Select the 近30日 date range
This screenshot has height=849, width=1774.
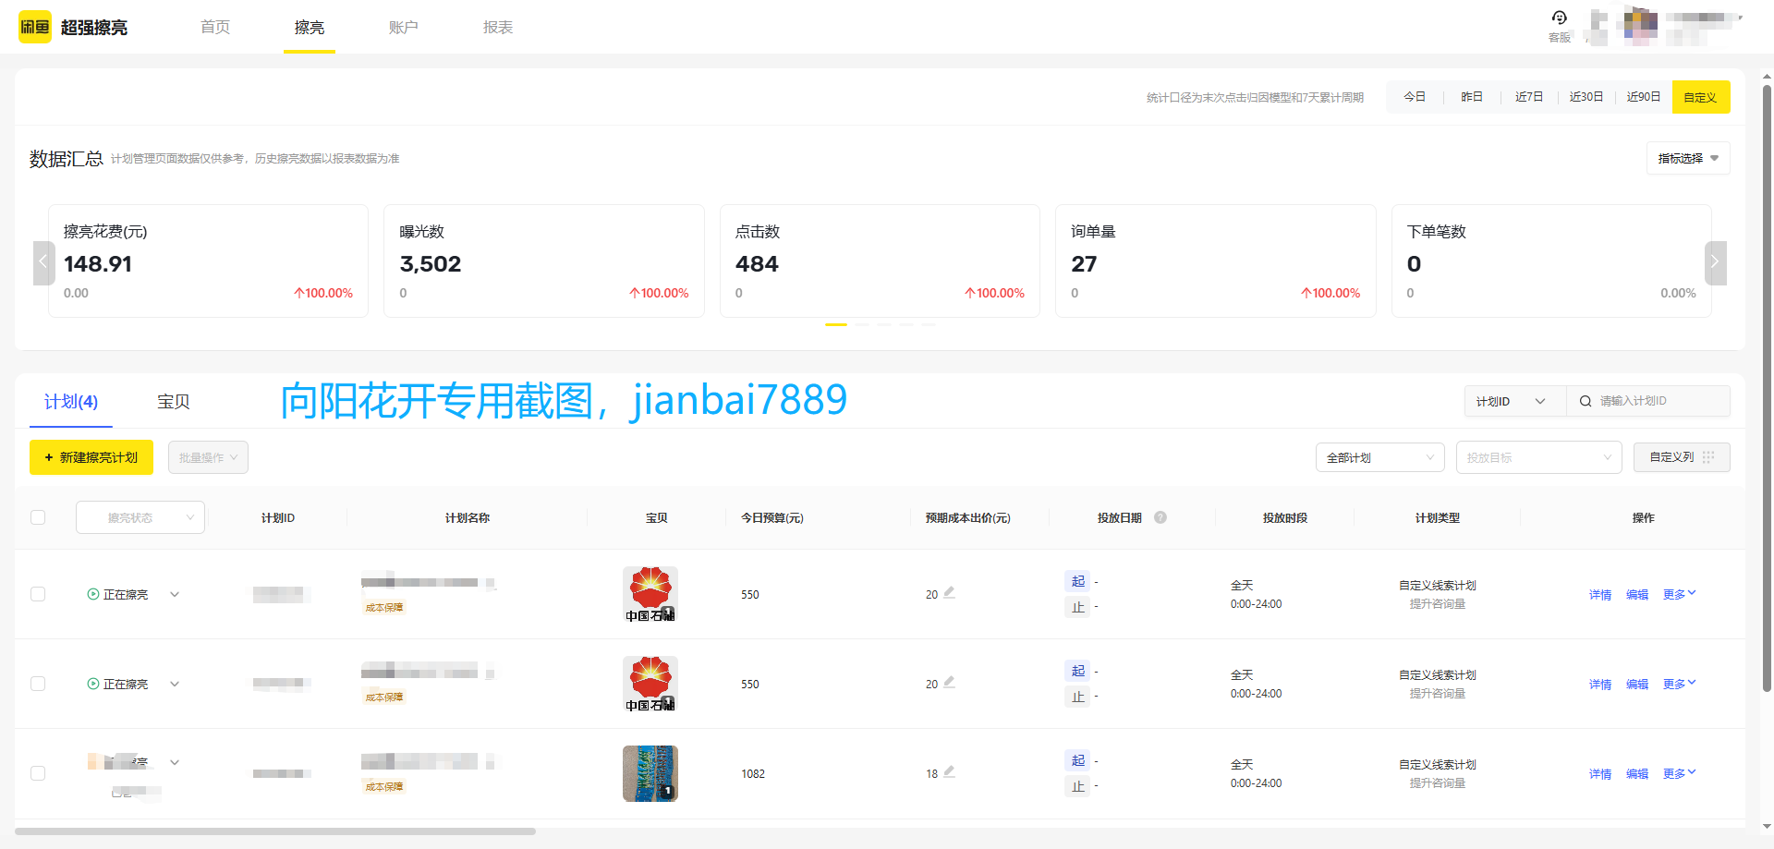click(1586, 97)
